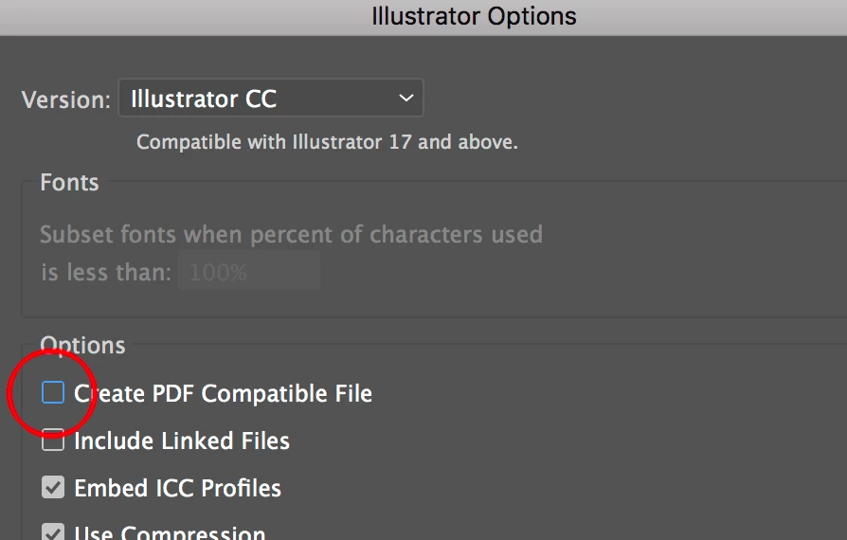Click the "is less than:" label
The width and height of the screenshot is (847, 540).
105,273
